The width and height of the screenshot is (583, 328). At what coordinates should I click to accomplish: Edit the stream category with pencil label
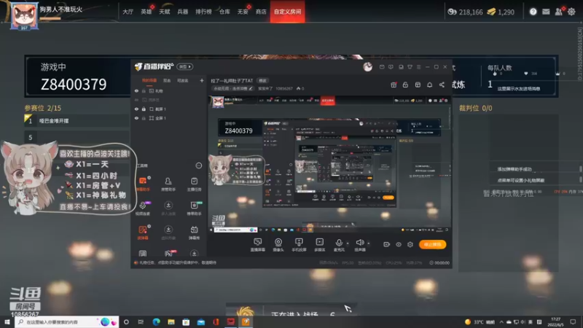coord(232,88)
